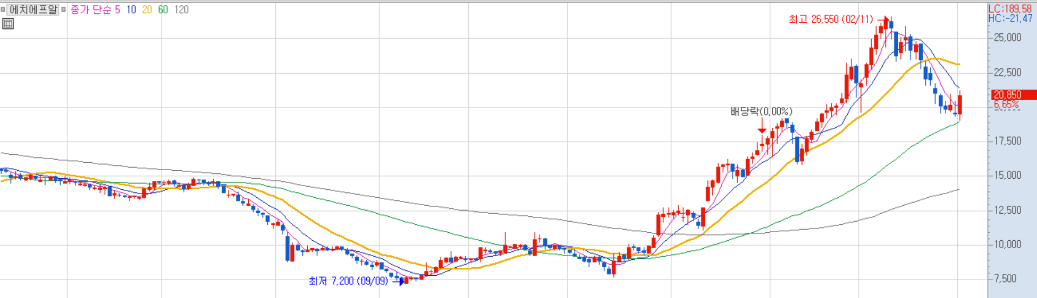
Task: Click the 10,000 price axis label
Action: pyautogui.click(x=1007, y=244)
